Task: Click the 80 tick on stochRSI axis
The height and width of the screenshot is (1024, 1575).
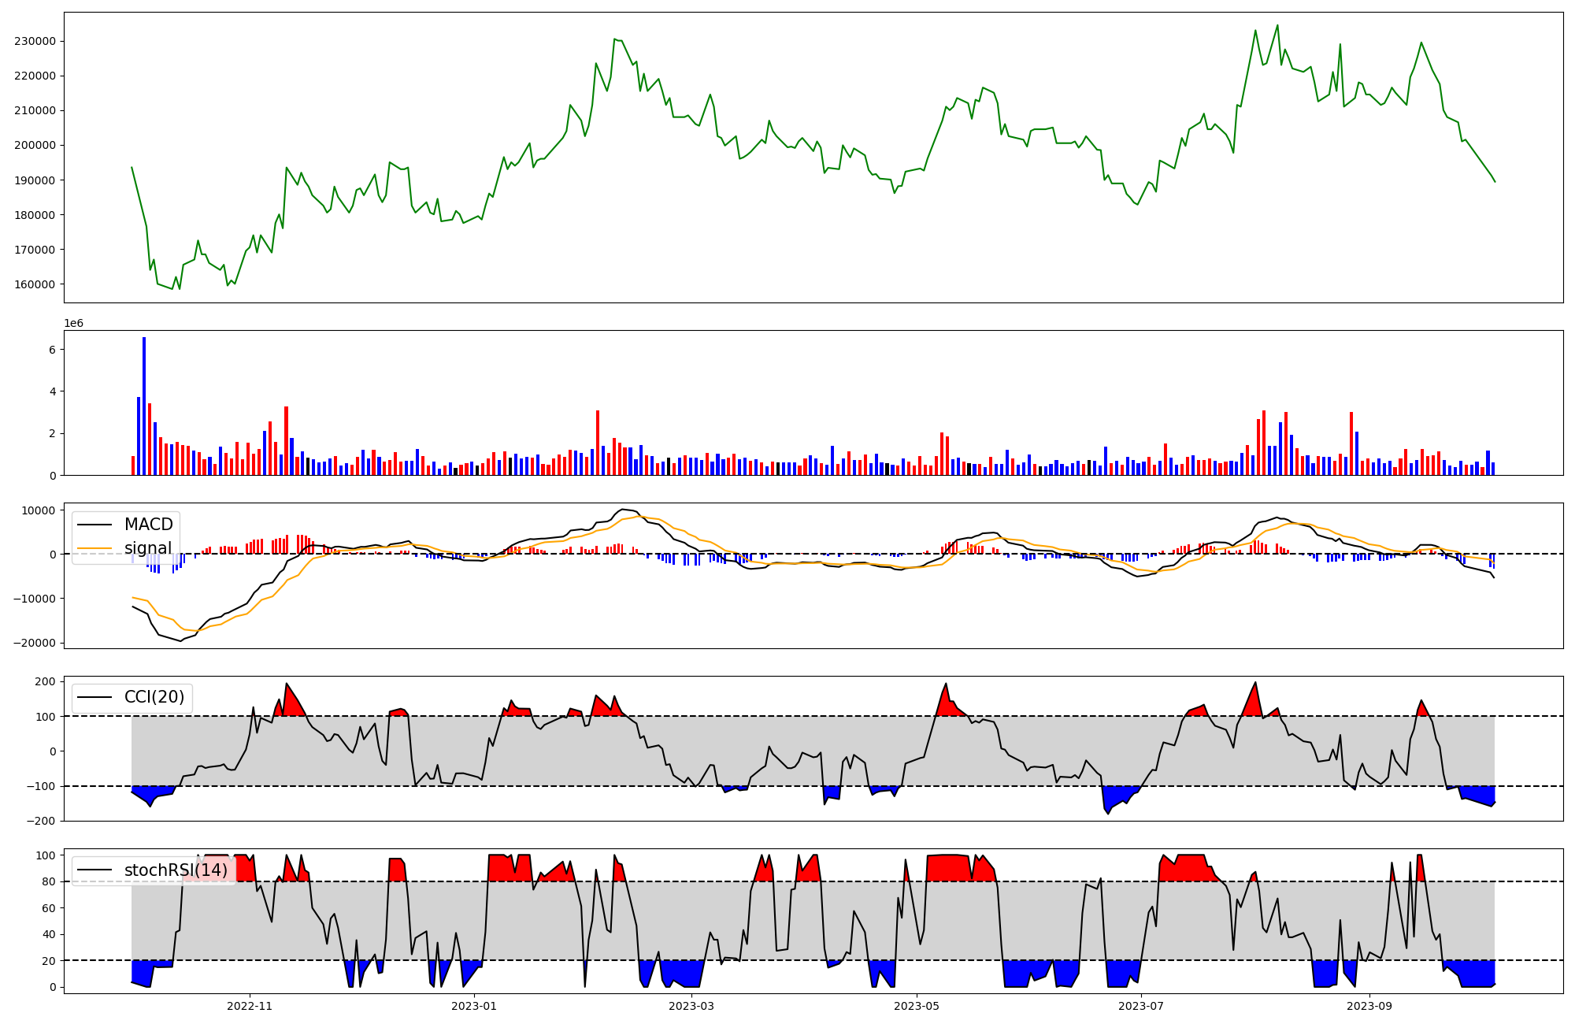Action: click(49, 882)
